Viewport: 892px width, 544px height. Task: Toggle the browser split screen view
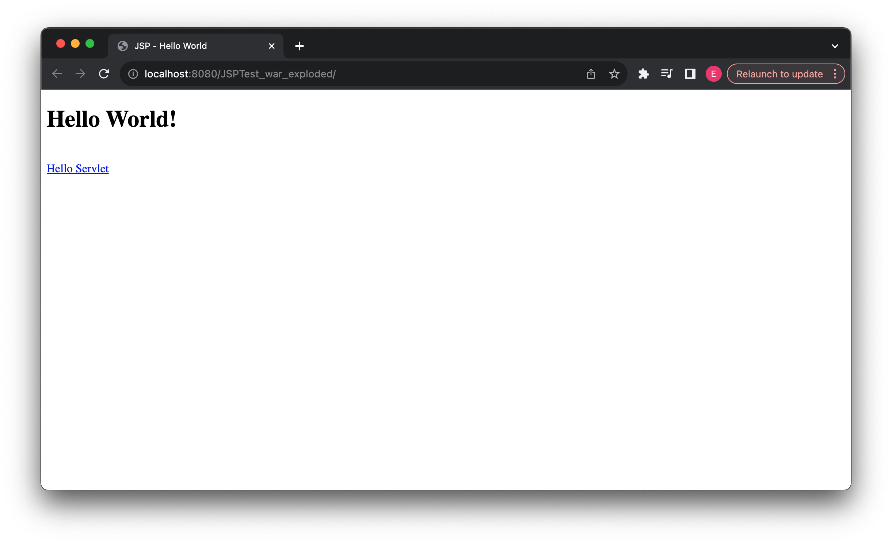[689, 74]
